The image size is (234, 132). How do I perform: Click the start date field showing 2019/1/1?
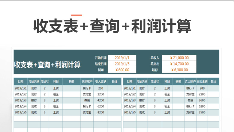122,58
